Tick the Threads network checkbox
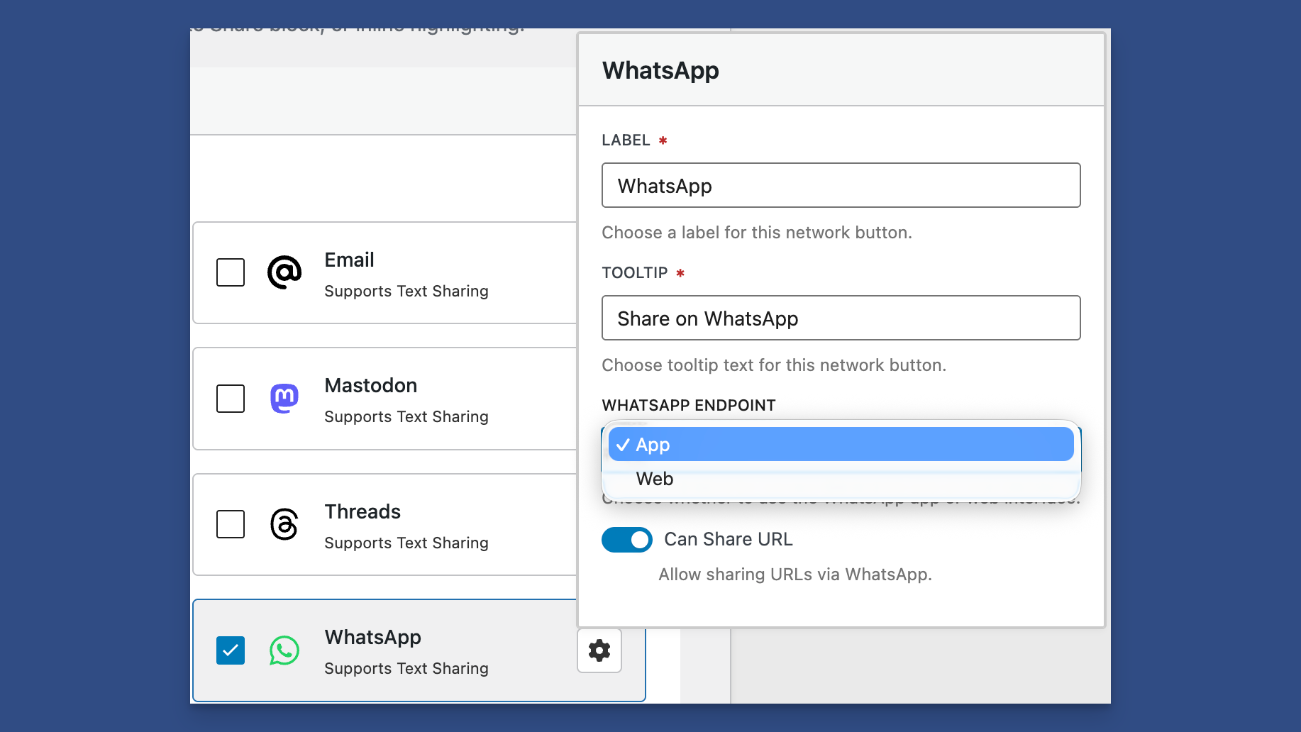 click(231, 524)
